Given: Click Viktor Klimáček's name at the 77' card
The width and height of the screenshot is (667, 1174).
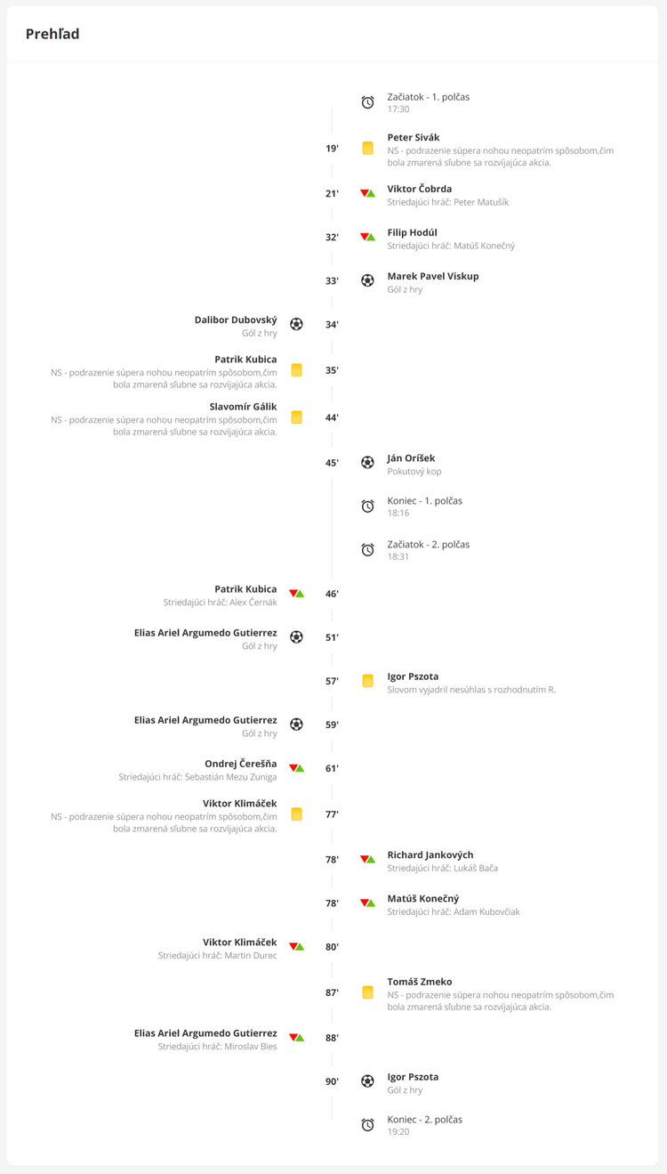Looking at the screenshot, I should (x=239, y=804).
